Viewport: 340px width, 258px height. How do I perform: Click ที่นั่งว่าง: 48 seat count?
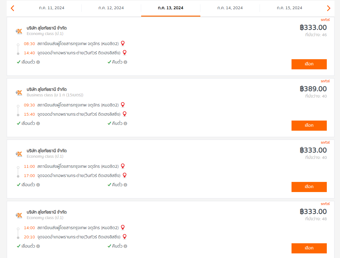pos(316,219)
